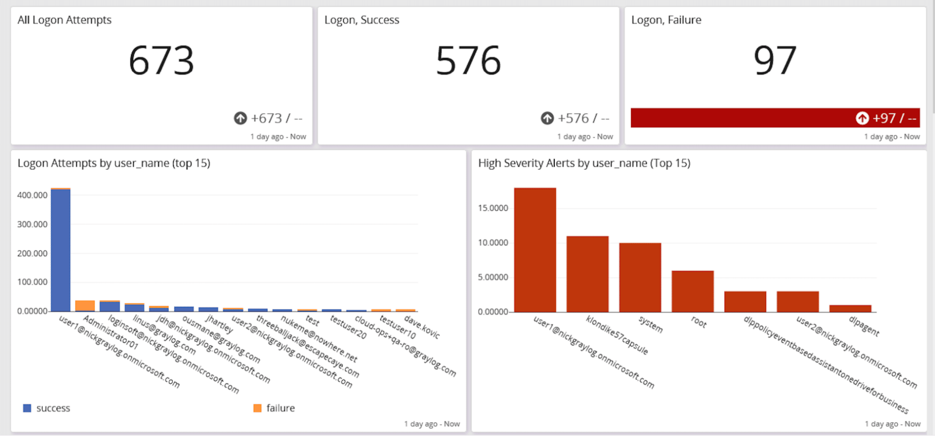Image resolution: width=935 pixels, height=436 pixels.
Task: Click the red bar for the system user
Action: tap(640, 278)
